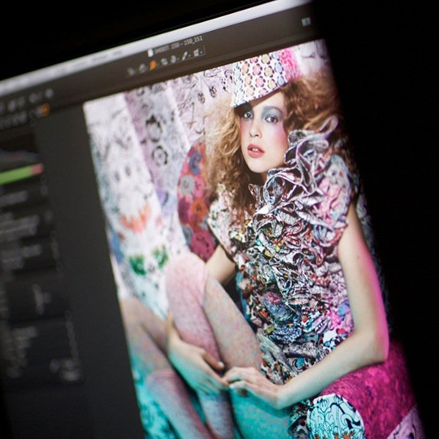Click the small button at the window's top-right corner
The image size is (439, 439).
(x=306, y=22)
